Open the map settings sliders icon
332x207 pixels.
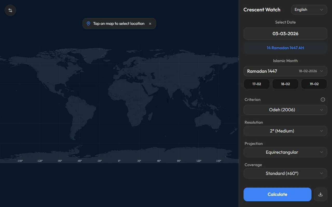click(x=10, y=10)
